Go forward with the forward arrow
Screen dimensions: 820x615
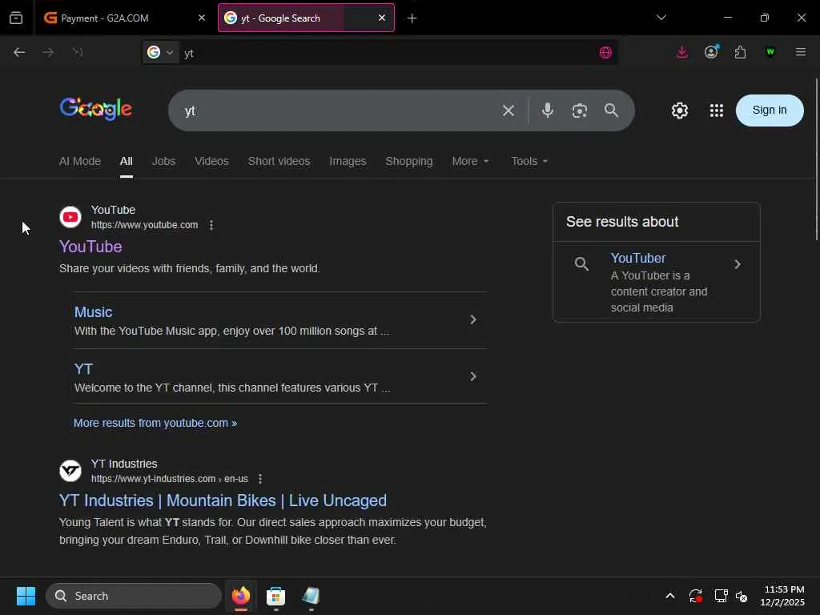point(48,52)
